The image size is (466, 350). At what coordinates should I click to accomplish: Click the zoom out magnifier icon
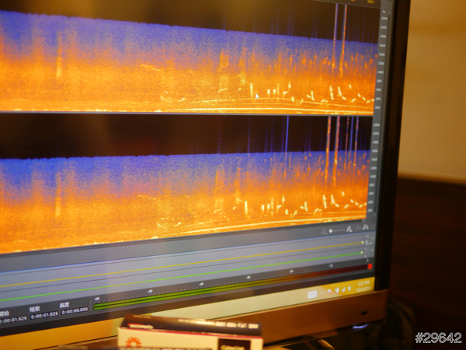[x=324, y=231]
